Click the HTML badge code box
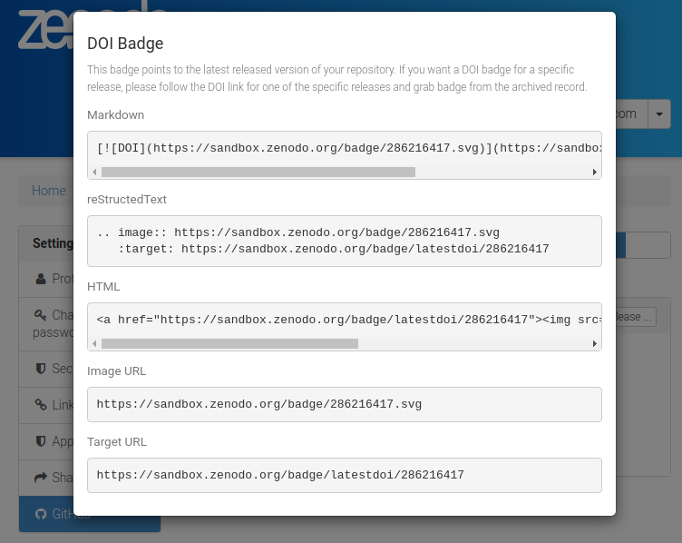The image size is (682, 543). (345, 320)
